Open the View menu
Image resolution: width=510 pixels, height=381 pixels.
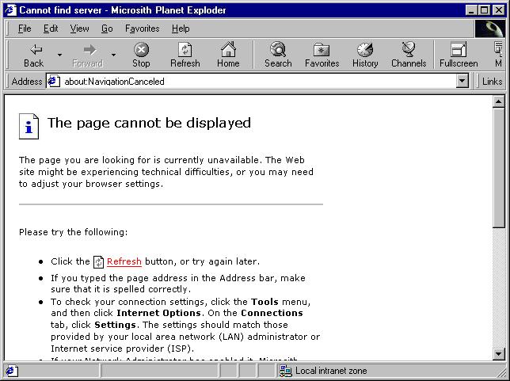[79, 29]
